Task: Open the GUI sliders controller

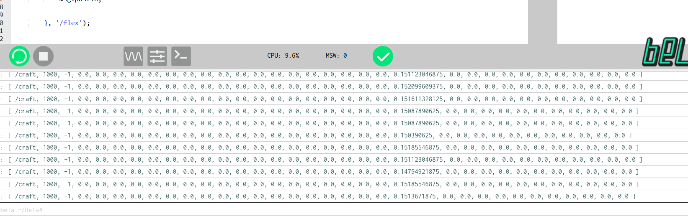Action: click(x=157, y=56)
